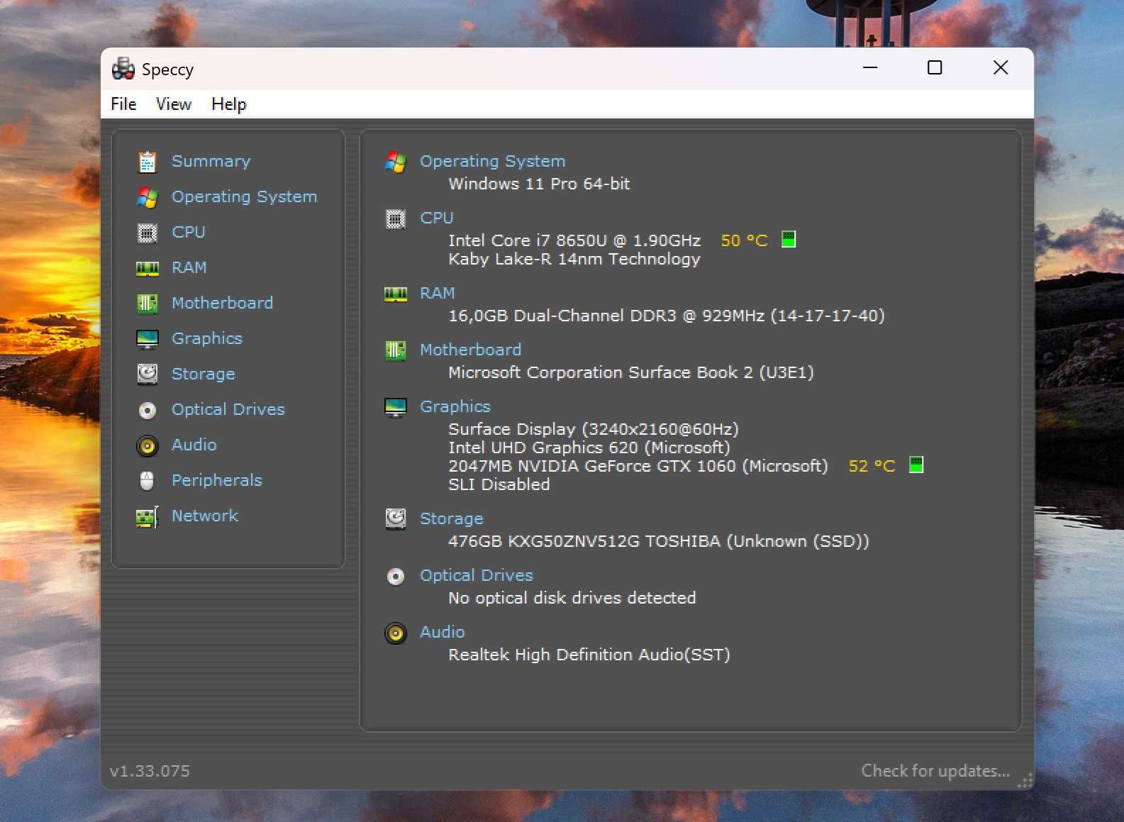Image resolution: width=1124 pixels, height=822 pixels.
Task: Show RAM details from sidebar
Action: (189, 268)
